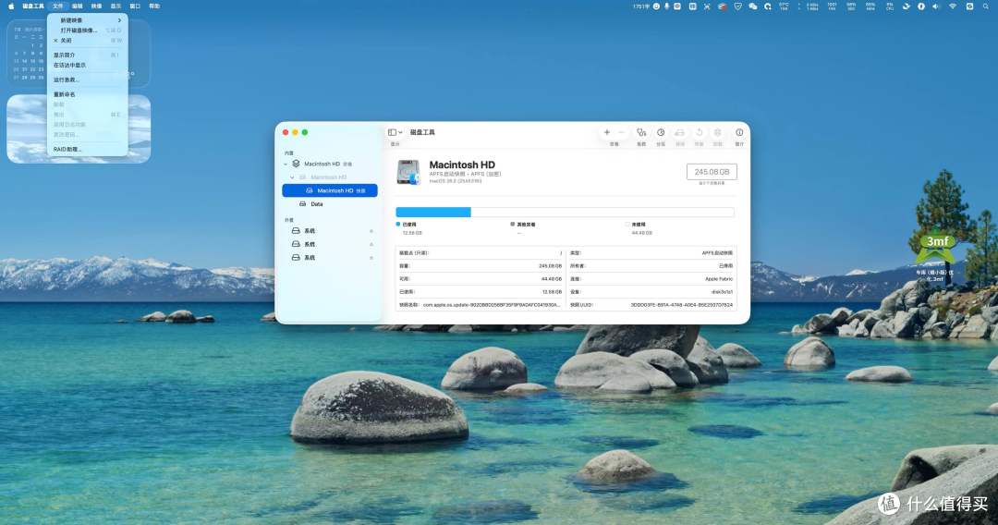Click the microphone menu bar icon
998x525 pixels.
[x=667, y=6]
